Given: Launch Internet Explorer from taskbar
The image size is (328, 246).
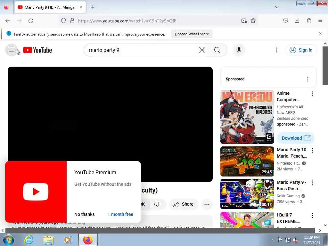Looking at the screenshot, I should [29, 240].
